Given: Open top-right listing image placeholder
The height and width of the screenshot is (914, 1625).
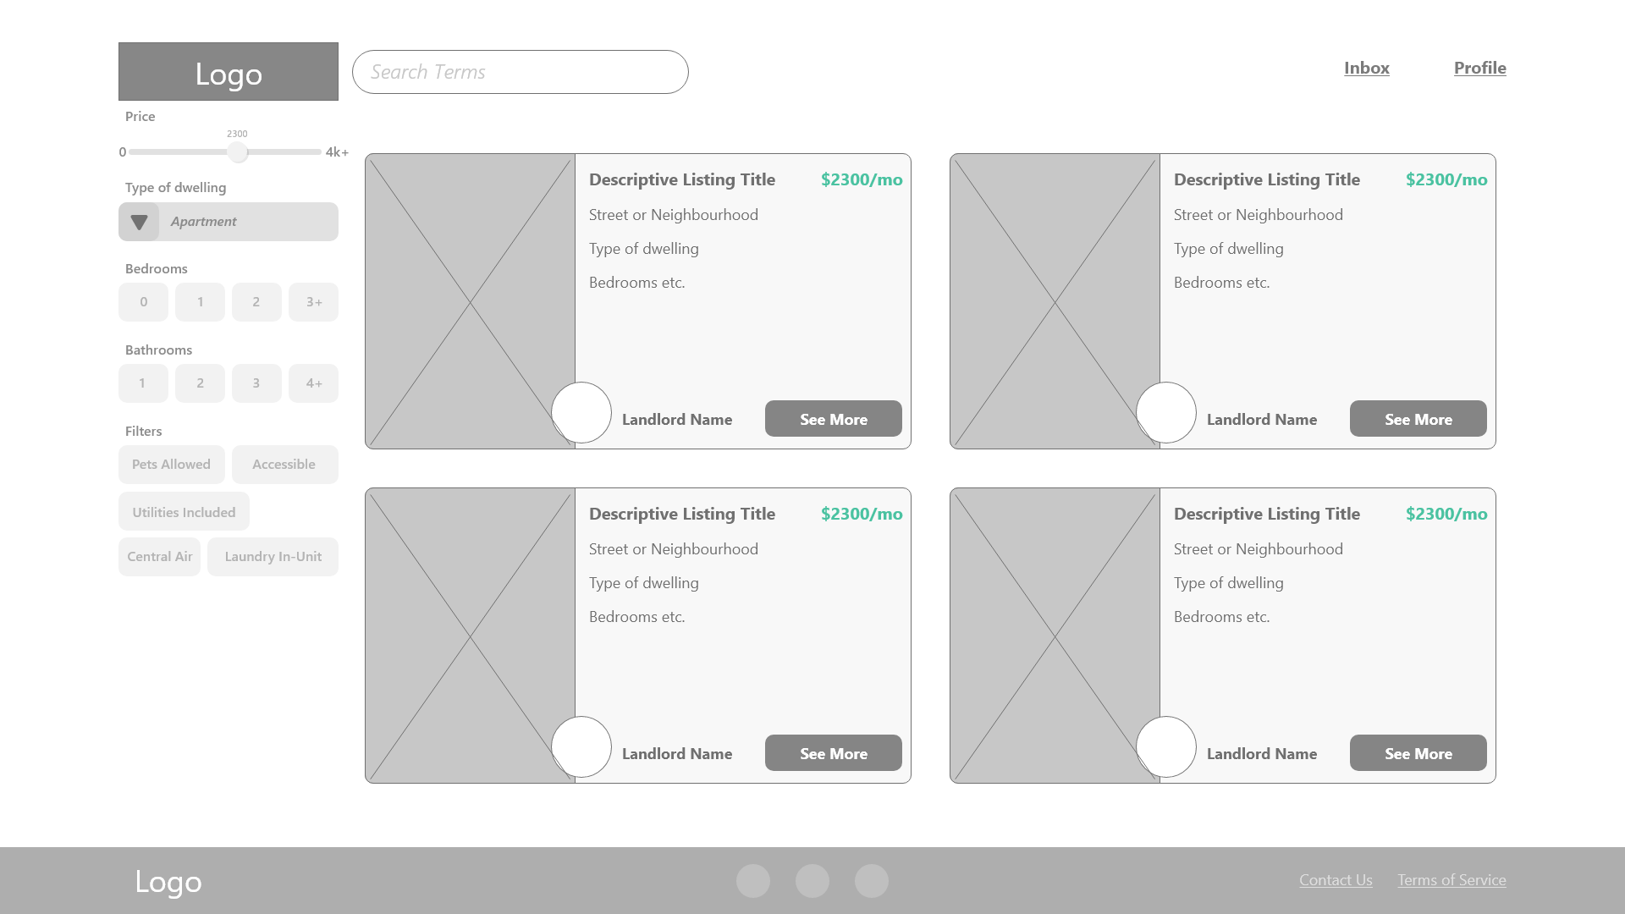Looking at the screenshot, I should 1055,301.
